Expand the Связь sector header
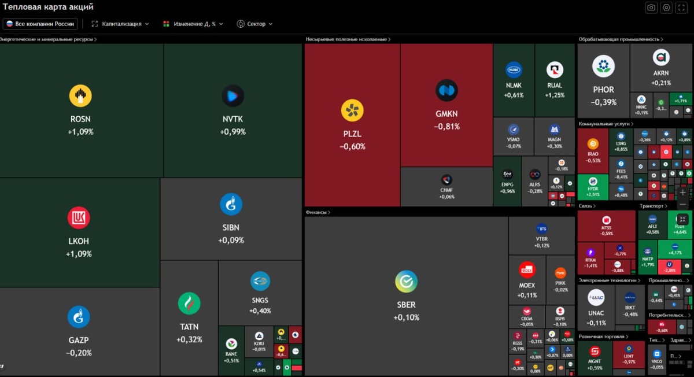 coord(587,206)
